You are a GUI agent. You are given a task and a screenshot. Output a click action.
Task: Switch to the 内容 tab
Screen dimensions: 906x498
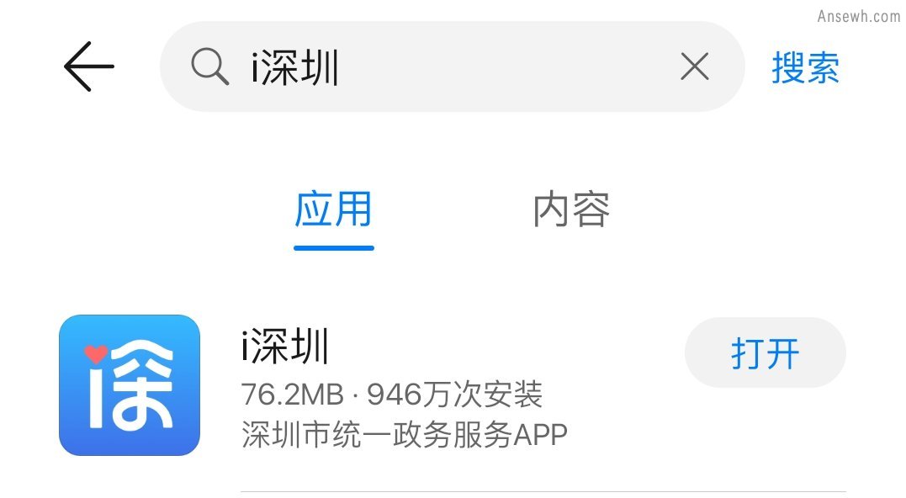coord(571,209)
